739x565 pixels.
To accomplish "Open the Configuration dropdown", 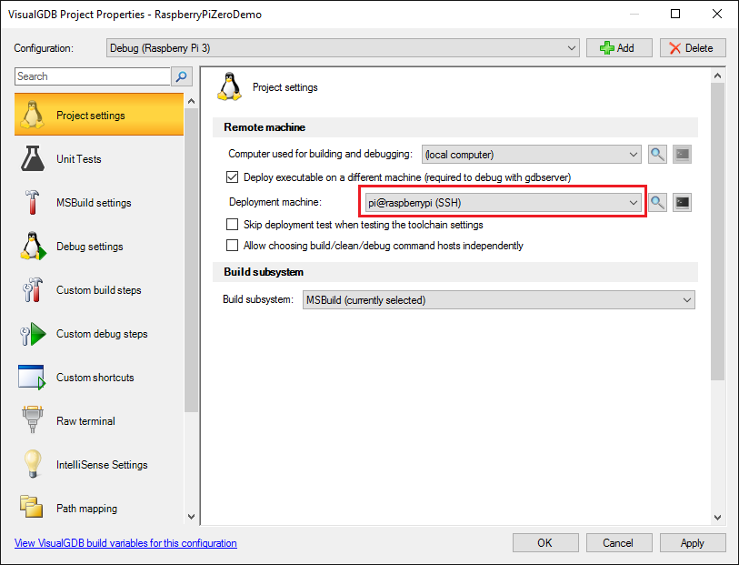I will click(343, 48).
